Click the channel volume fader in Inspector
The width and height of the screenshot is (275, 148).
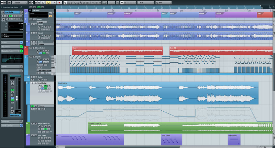click(16, 98)
